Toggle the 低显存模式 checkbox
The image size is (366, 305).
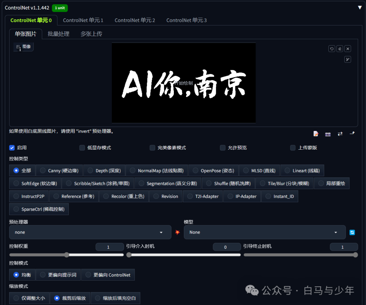(x=82, y=148)
